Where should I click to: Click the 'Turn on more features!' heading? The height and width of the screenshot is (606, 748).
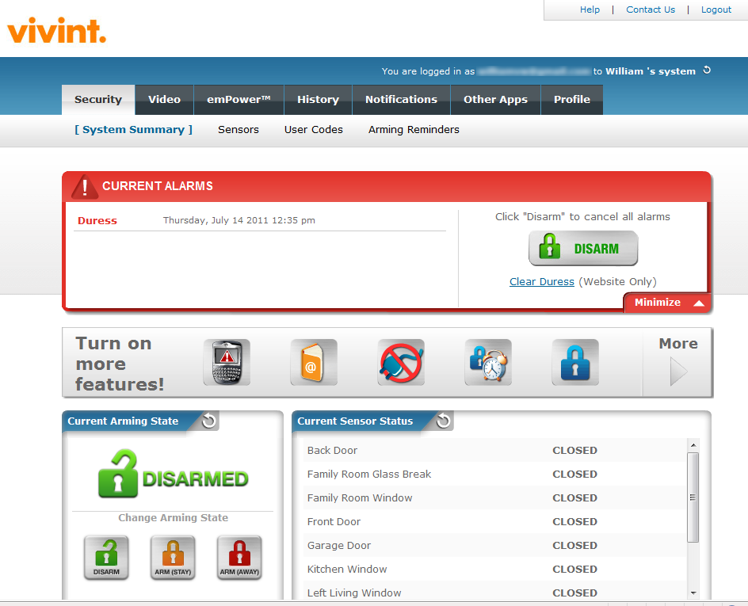pos(120,364)
